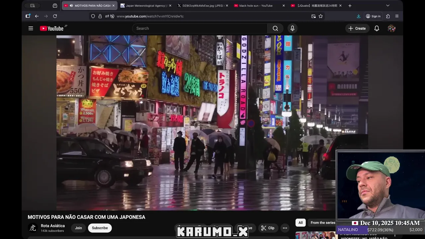Select the All filter chip
Viewport: 425px width, 239px height.
300,223
